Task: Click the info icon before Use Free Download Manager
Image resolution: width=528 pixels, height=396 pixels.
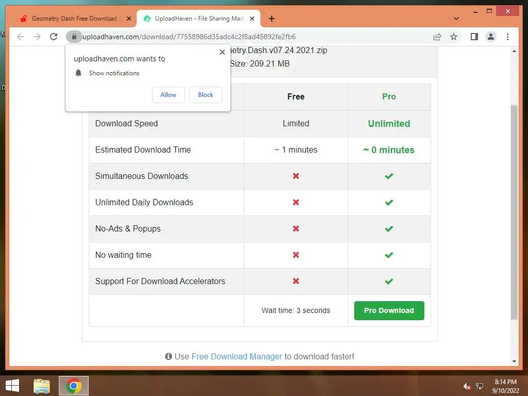Action: point(169,356)
